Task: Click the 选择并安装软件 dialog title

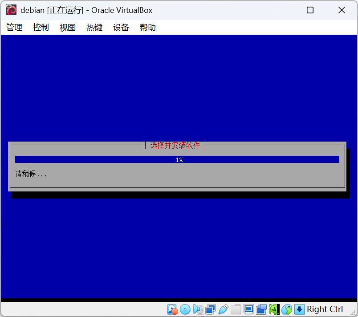Action: click(x=175, y=145)
